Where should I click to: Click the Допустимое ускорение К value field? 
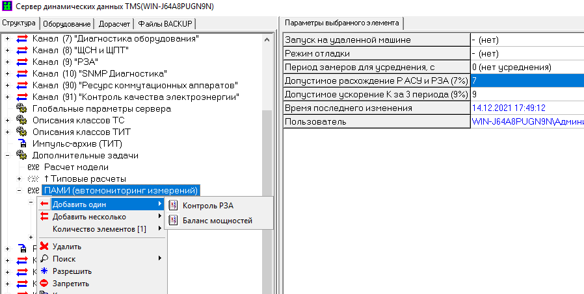click(x=525, y=95)
